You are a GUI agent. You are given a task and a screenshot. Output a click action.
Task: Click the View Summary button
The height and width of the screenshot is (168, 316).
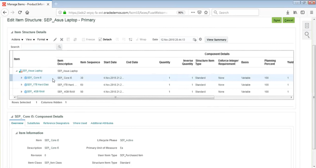click(x=217, y=40)
